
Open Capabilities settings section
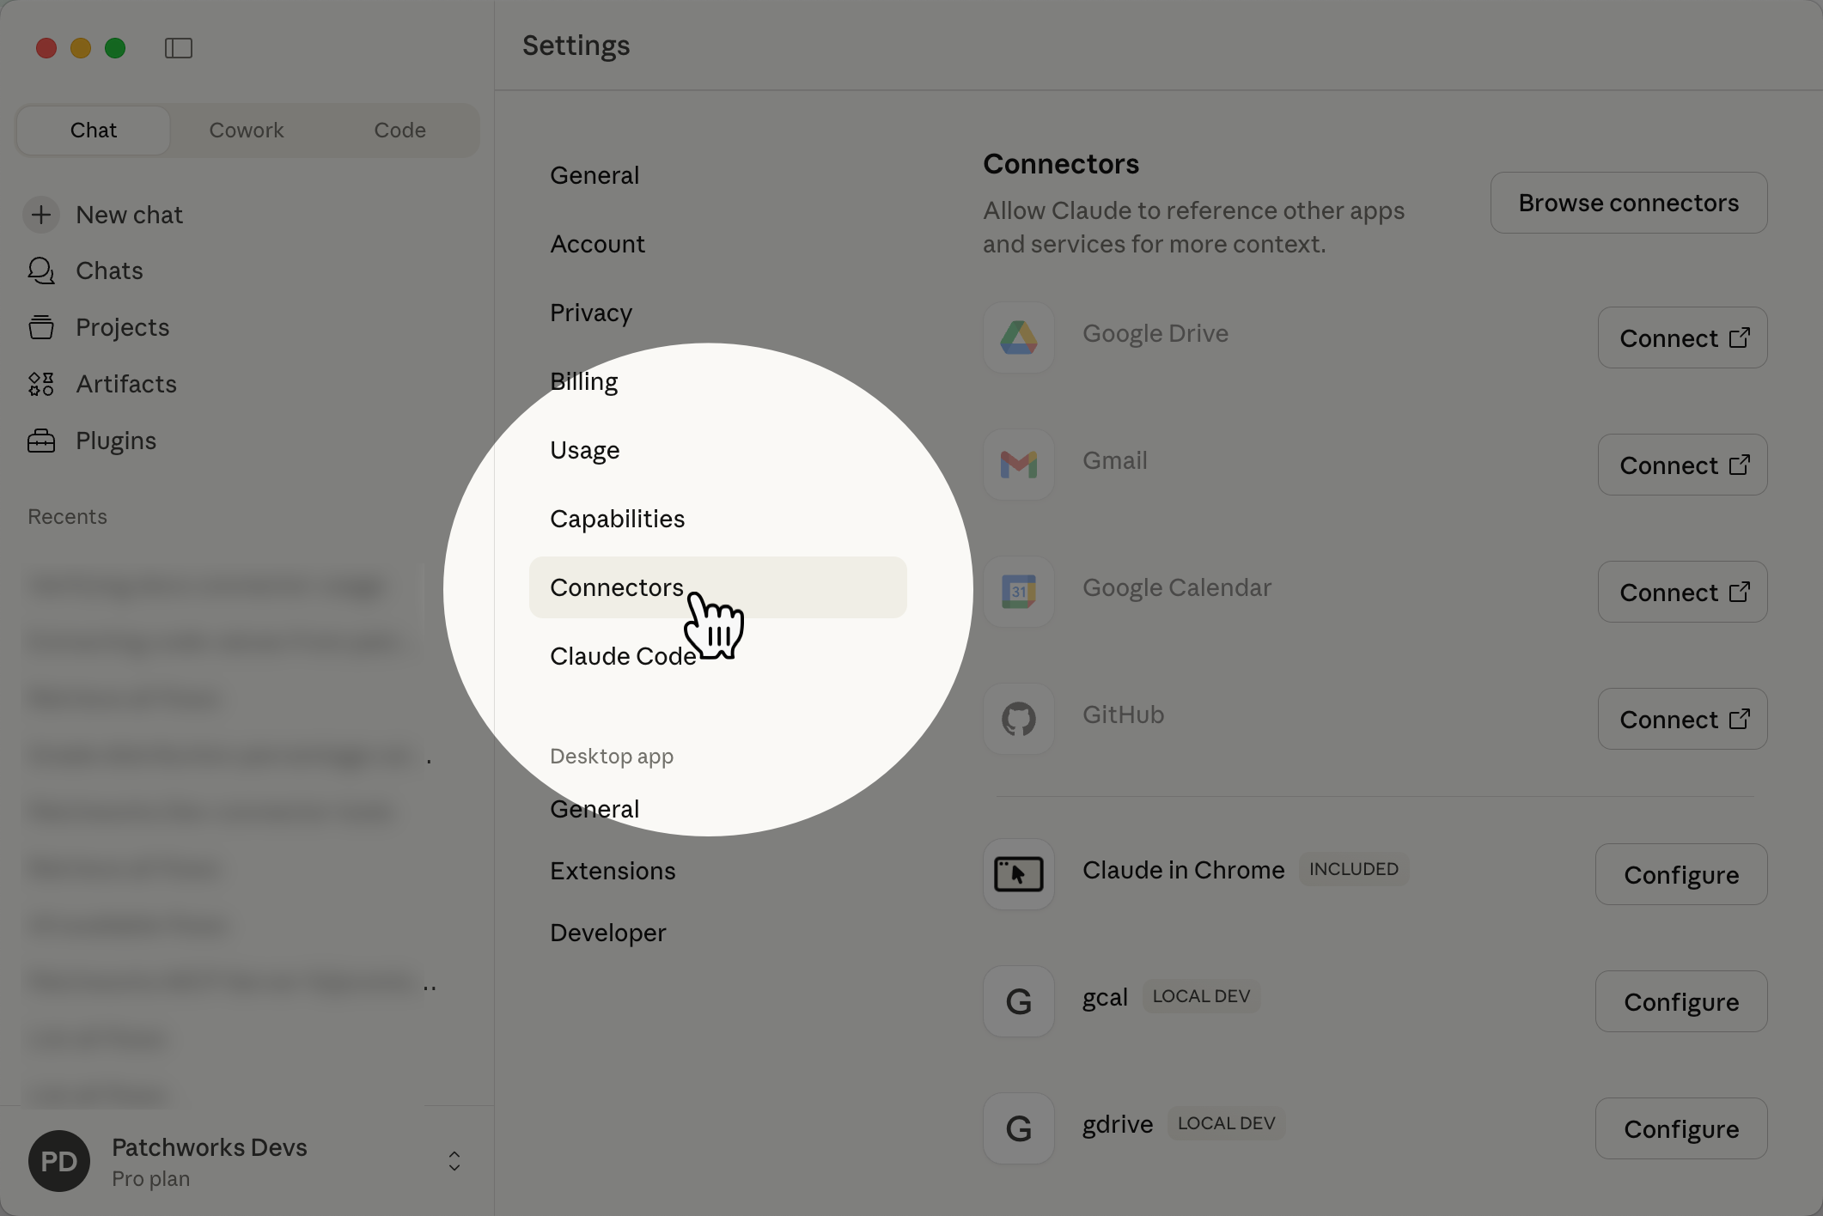[617, 519]
